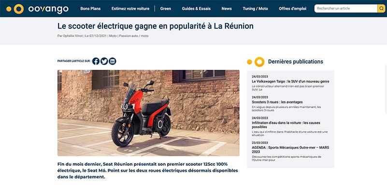Select the Green navigation item
The width and height of the screenshot is (387, 195).
[x=165, y=9]
